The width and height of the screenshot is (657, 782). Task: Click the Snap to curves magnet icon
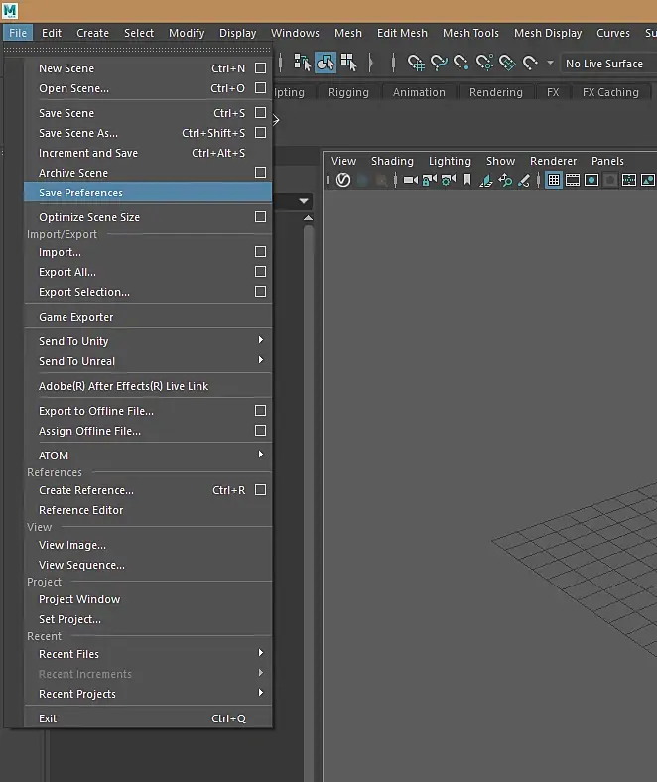(x=439, y=63)
